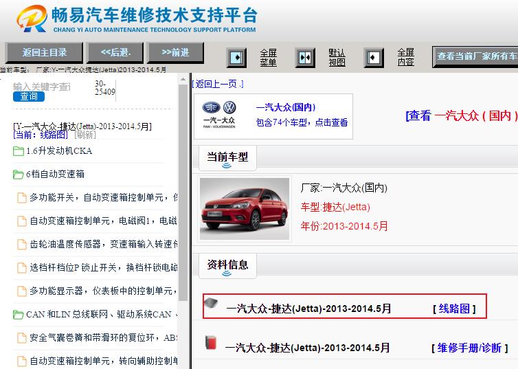
Task: Select the 当前车型 tab
Action: [227, 157]
